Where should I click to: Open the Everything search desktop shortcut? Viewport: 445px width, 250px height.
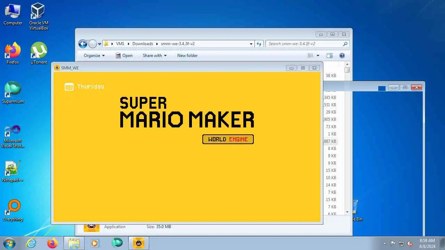click(x=13, y=210)
